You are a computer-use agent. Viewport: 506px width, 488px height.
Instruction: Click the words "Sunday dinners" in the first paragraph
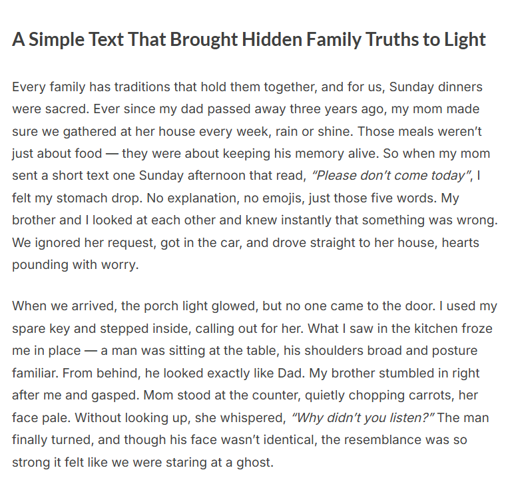click(x=440, y=87)
